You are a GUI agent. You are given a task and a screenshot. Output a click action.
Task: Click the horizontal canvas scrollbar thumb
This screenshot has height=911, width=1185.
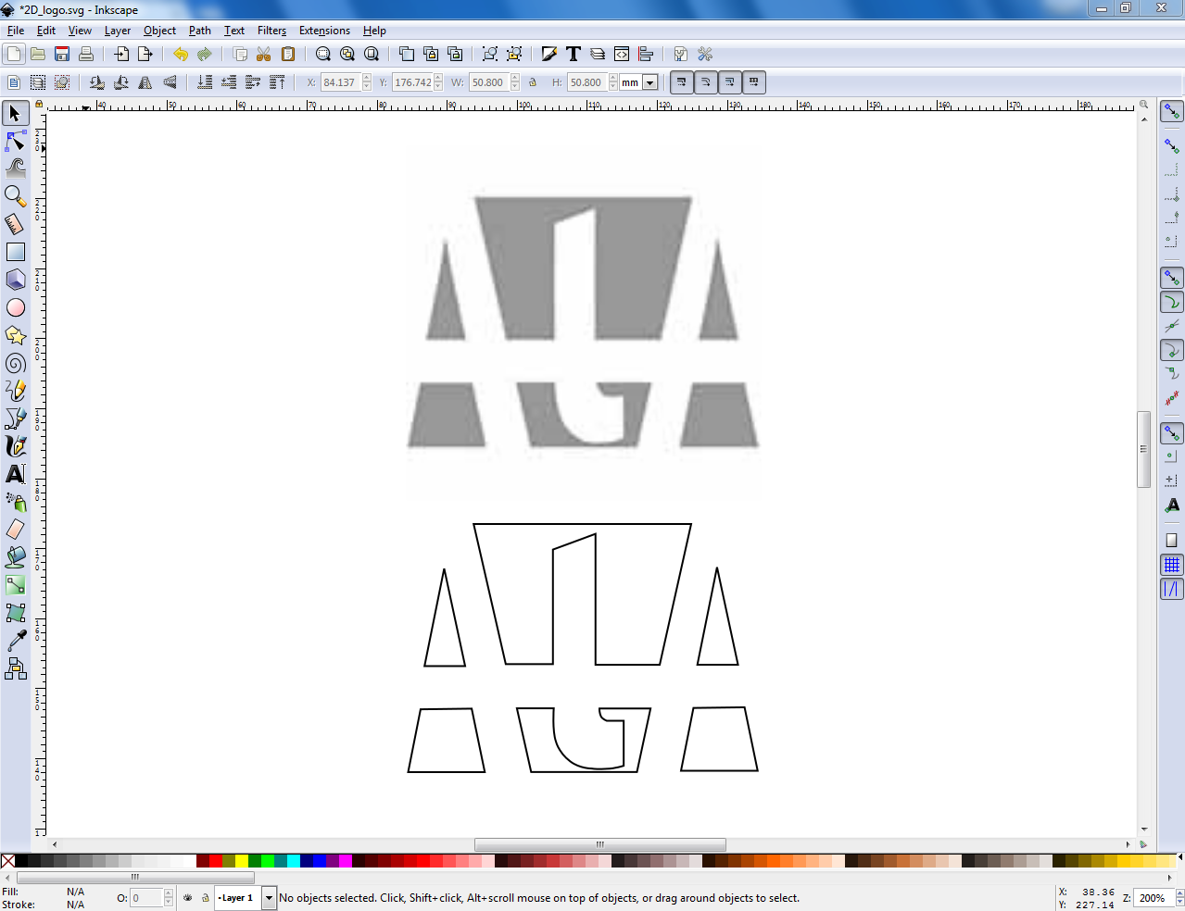tap(599, 844)
